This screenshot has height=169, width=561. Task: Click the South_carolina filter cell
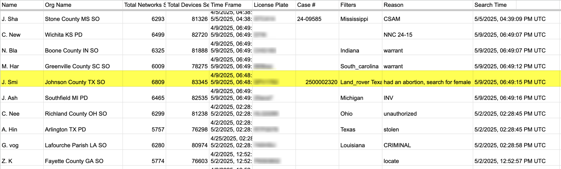point(360,63)
